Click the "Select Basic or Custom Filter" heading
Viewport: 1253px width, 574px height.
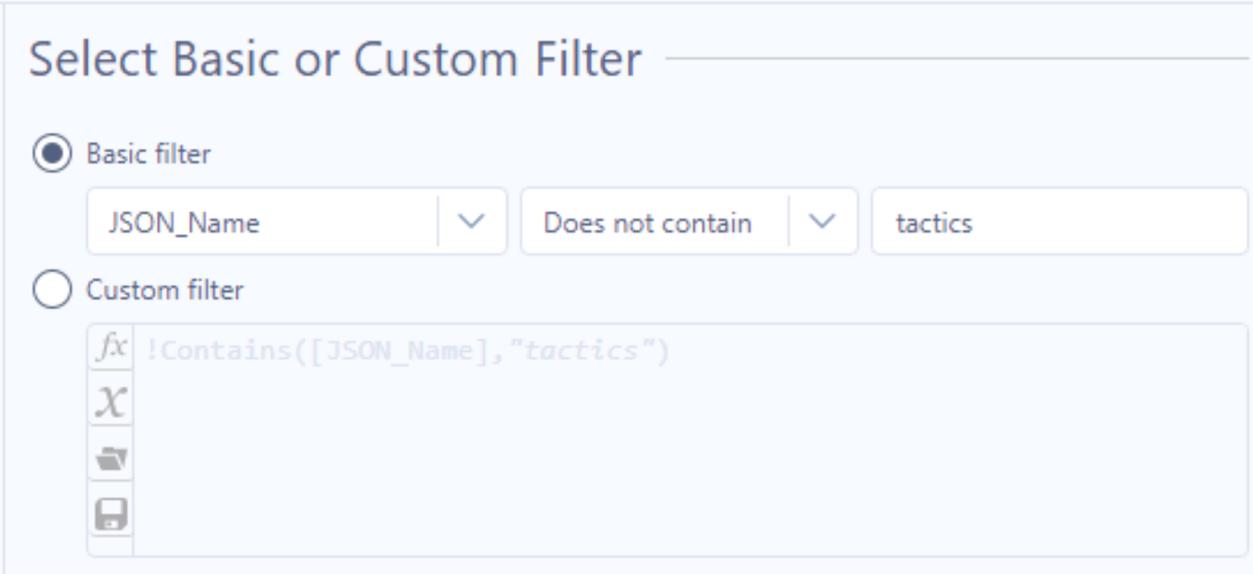[x=335, y=60]
